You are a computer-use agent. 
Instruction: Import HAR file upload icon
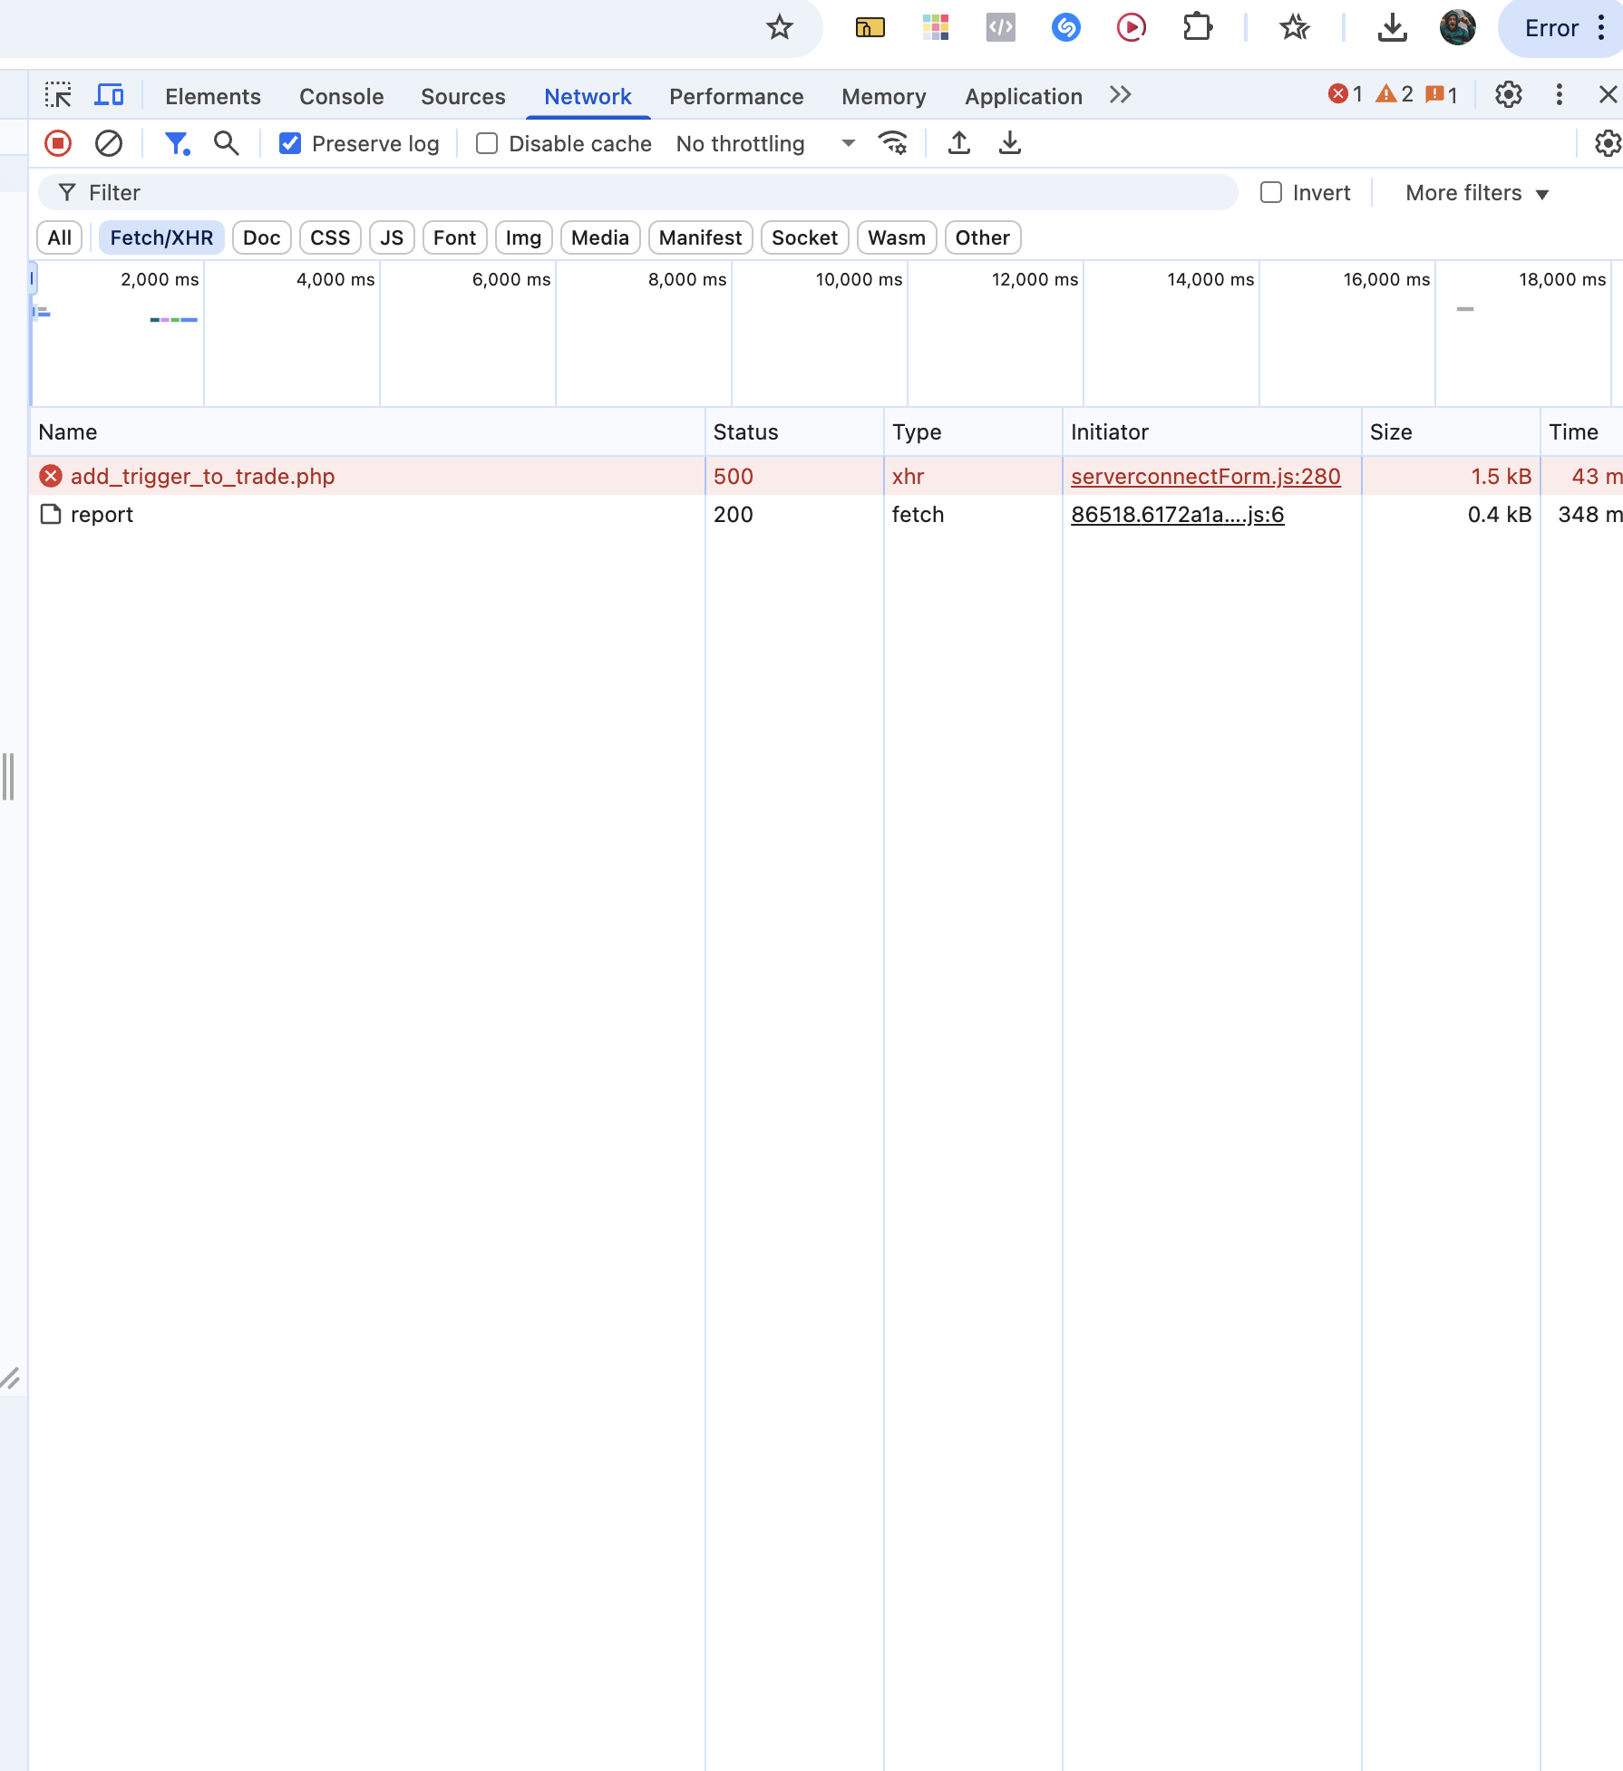959,143
